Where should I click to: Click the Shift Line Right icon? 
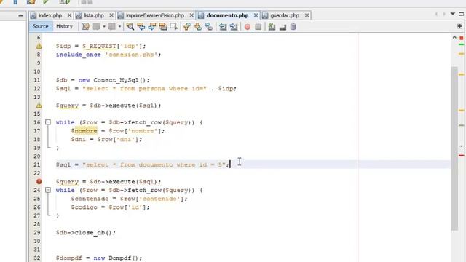point(234,27)
